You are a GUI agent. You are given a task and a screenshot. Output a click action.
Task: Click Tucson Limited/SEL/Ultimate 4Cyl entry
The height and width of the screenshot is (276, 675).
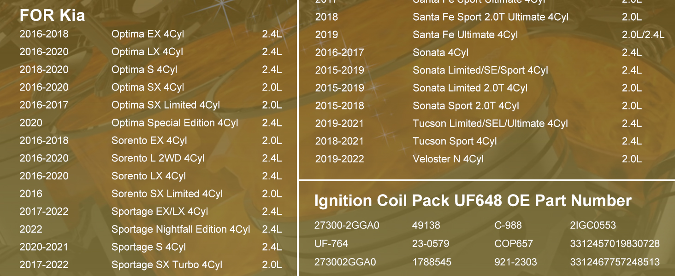[x=490, y=124]
